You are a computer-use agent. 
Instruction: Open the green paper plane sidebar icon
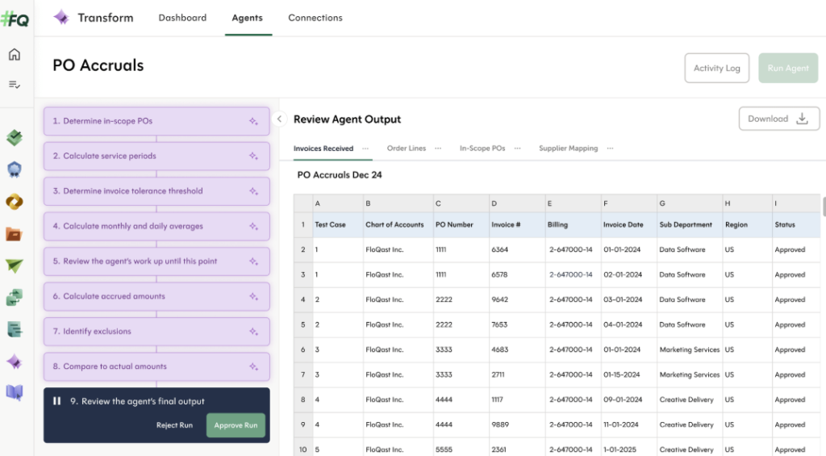pos(14,266)
